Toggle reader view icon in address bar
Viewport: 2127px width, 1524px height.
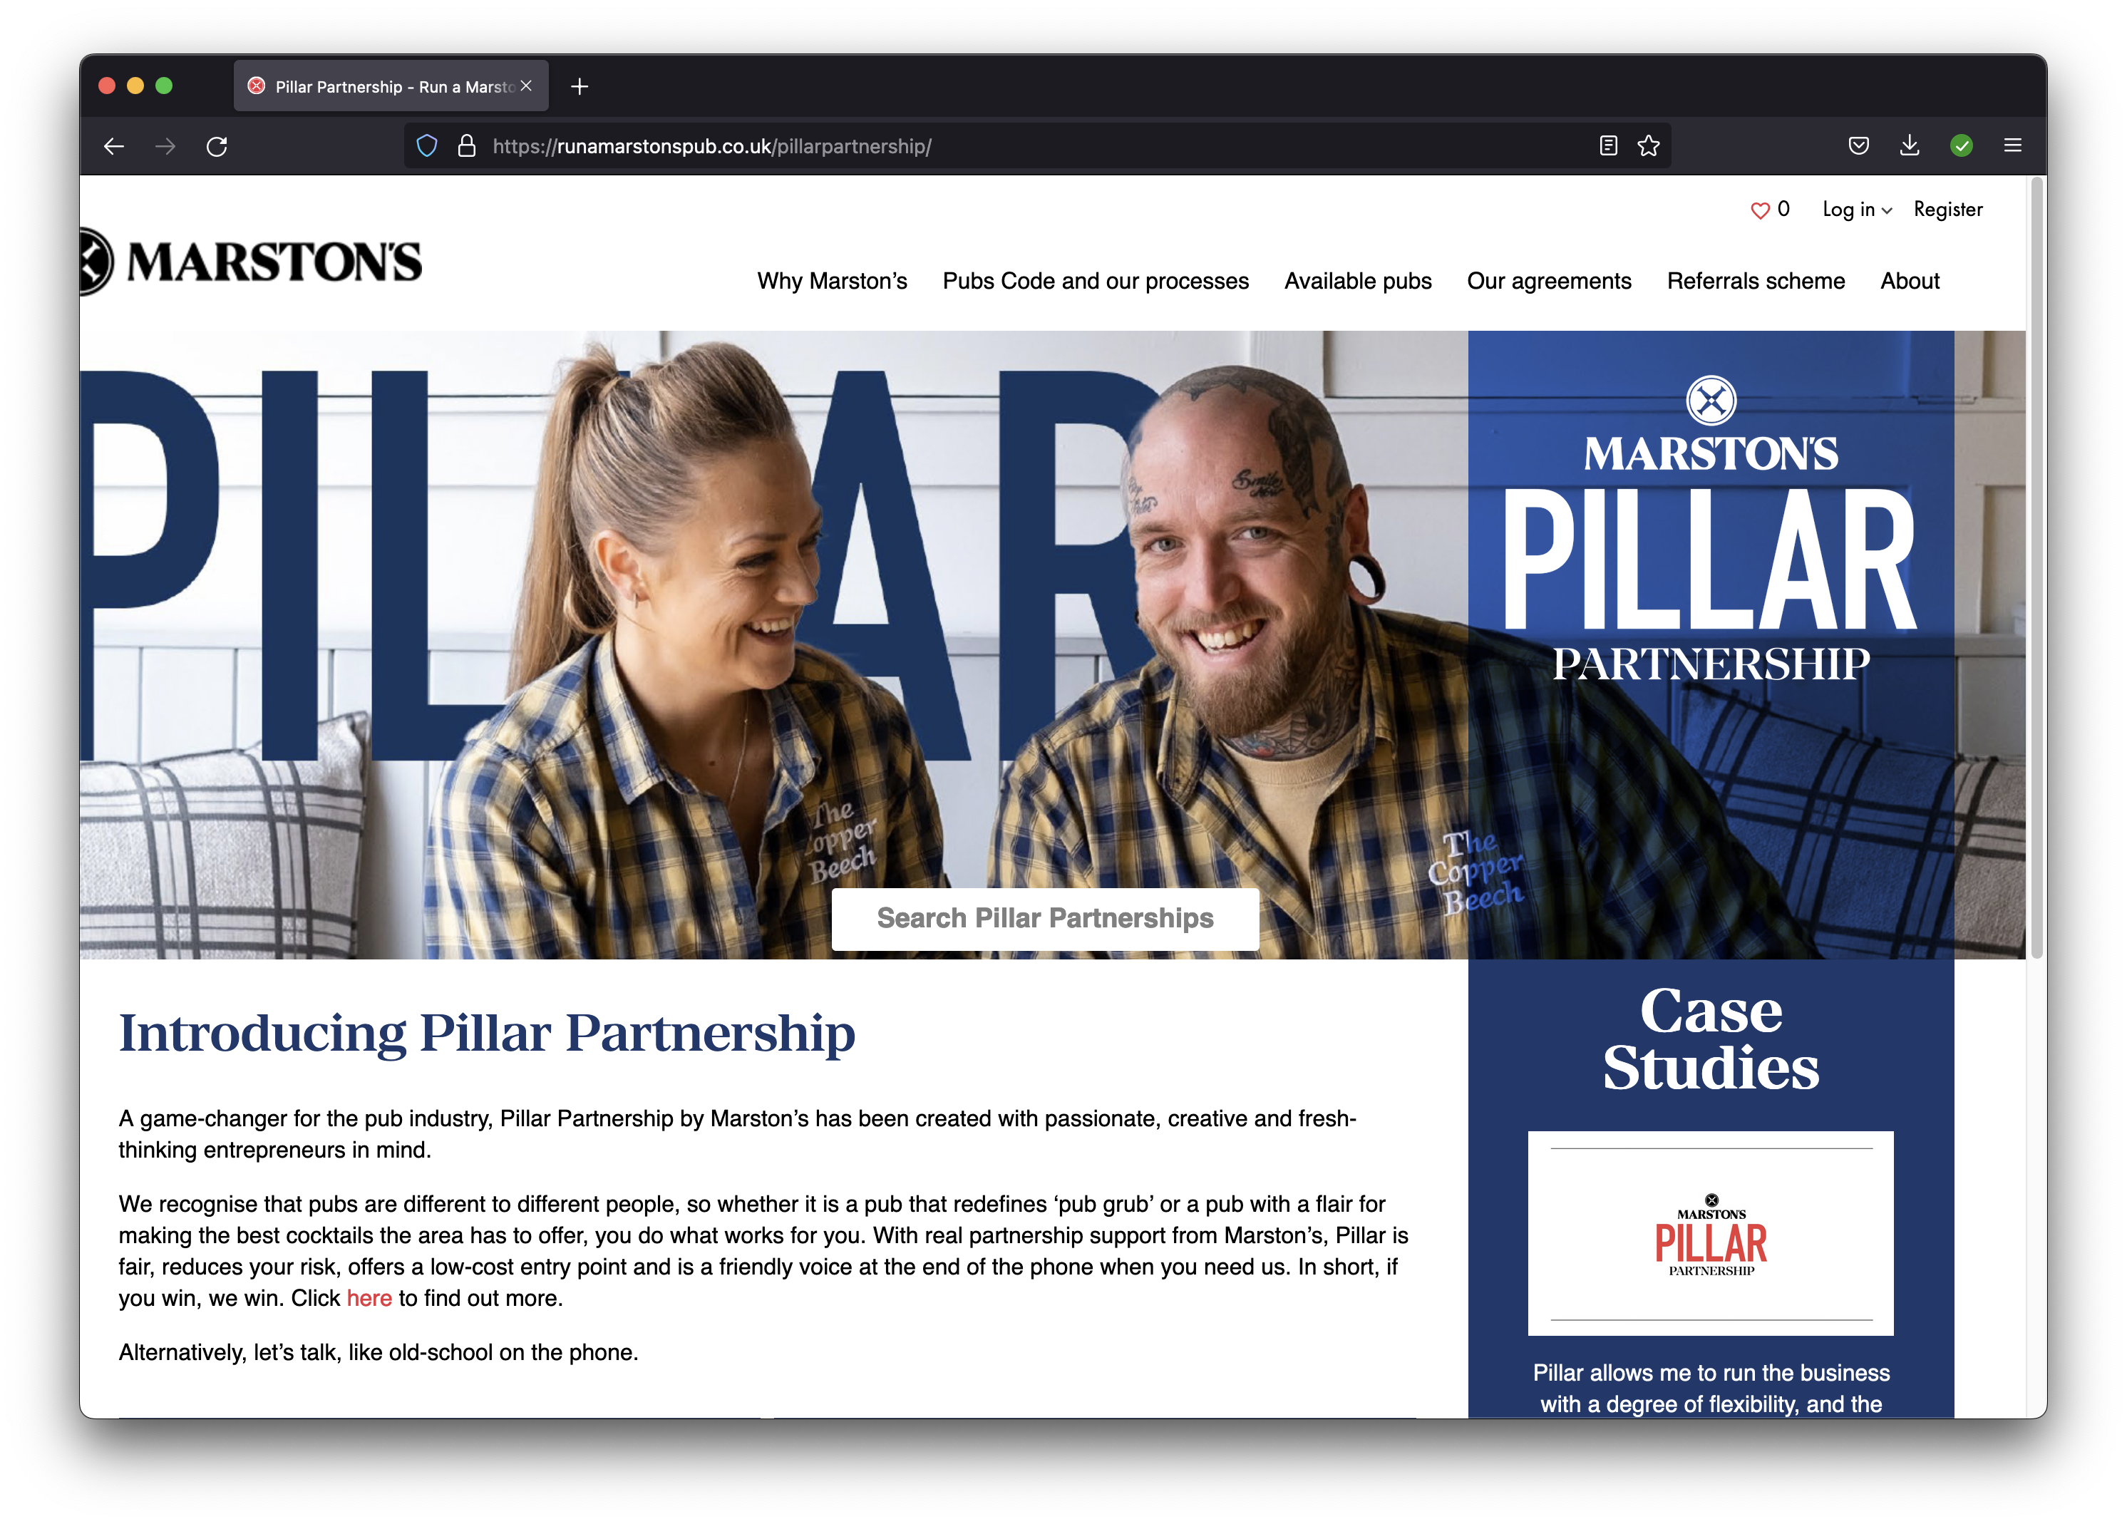point(1608,145)
